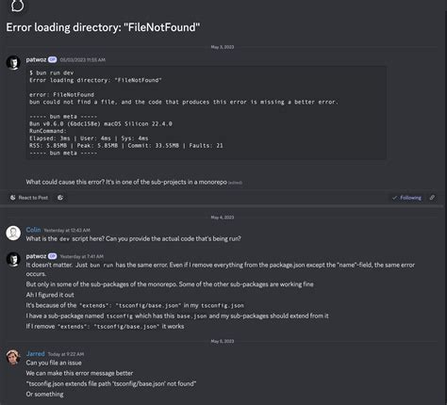Click the "Can you file an issue" message
This screenshot has width=447, height=405.
point(54,363)
